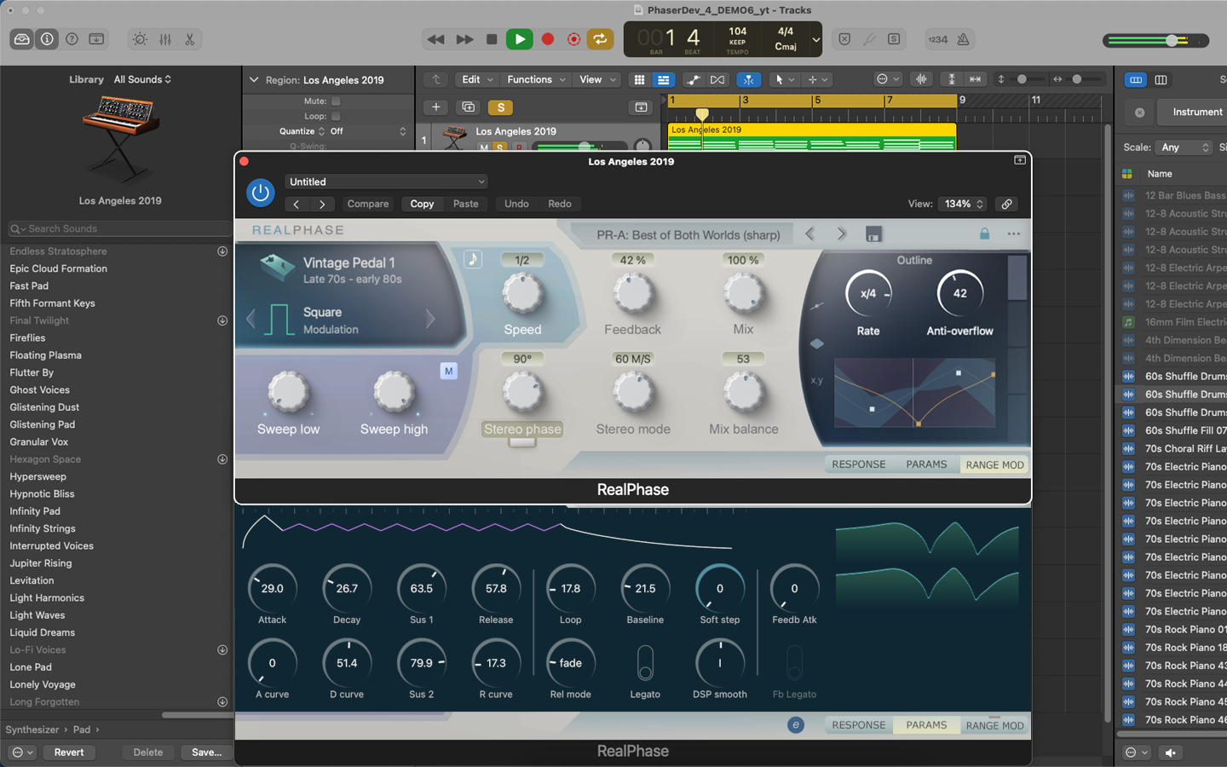Toggle the count-in 1234 button
Image resolution: width=1227 pixels, height=767 pixels.
[x=938, y=39]
